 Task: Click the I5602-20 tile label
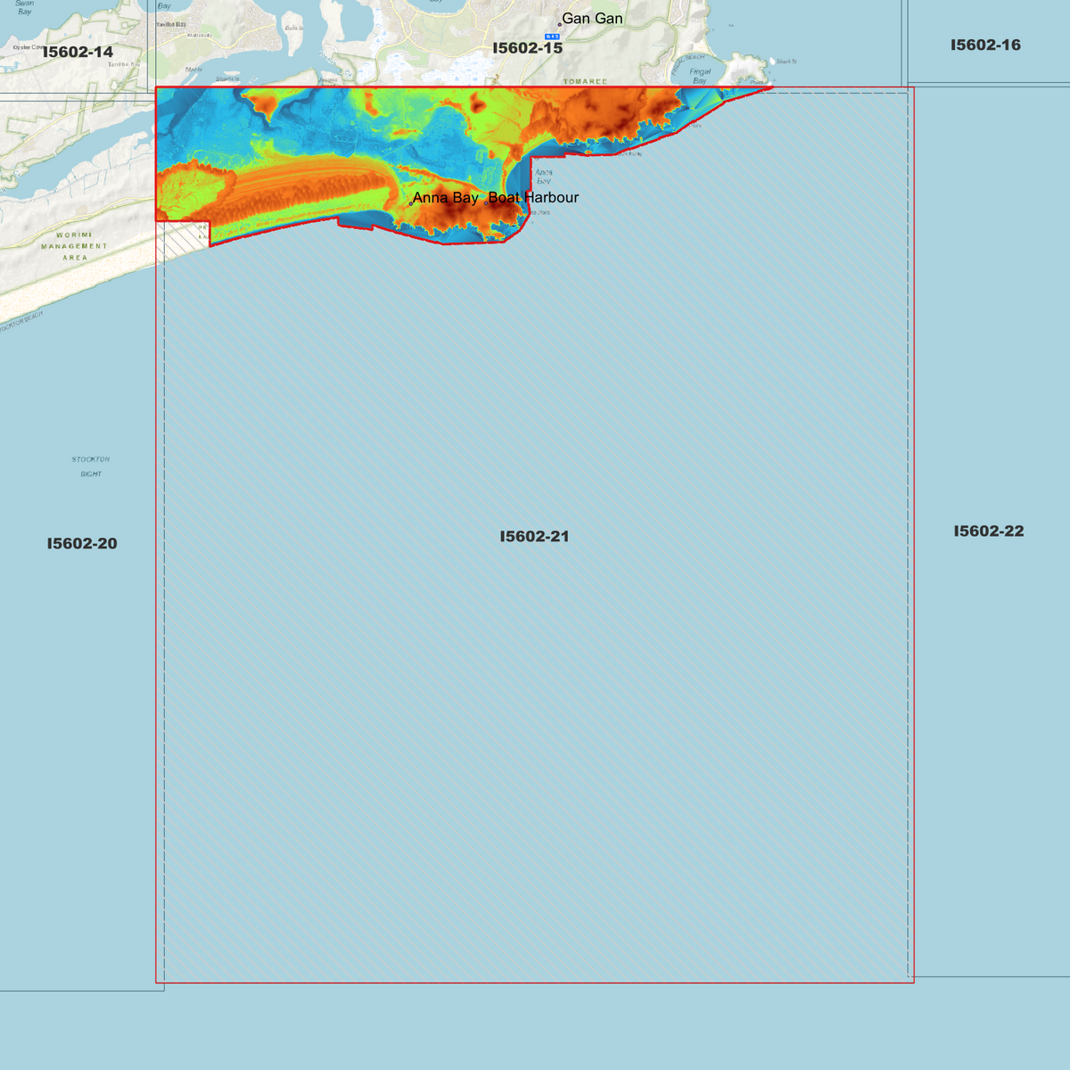[x=82, y=543]
